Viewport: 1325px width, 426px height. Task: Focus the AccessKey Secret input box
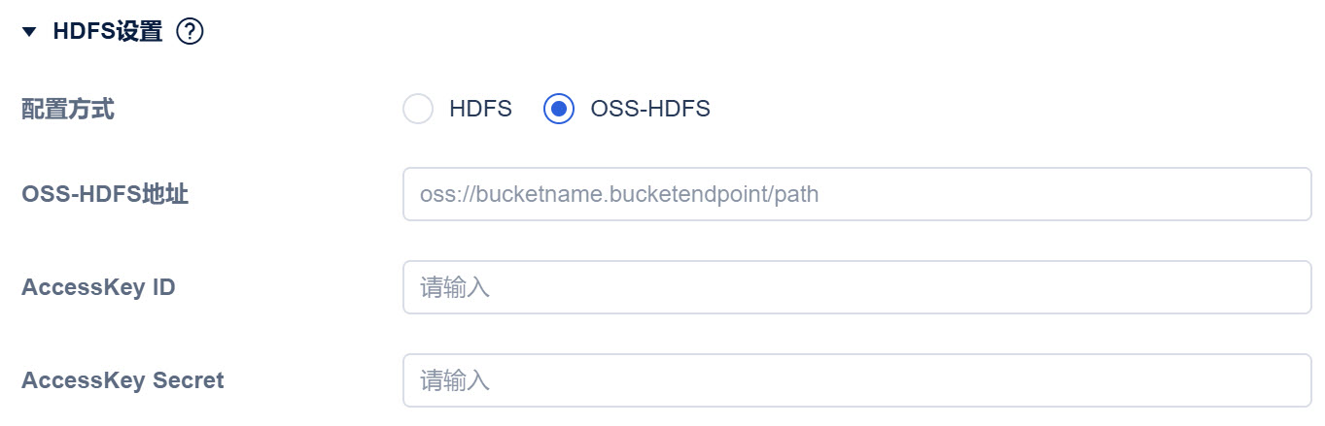pos(856,380)
